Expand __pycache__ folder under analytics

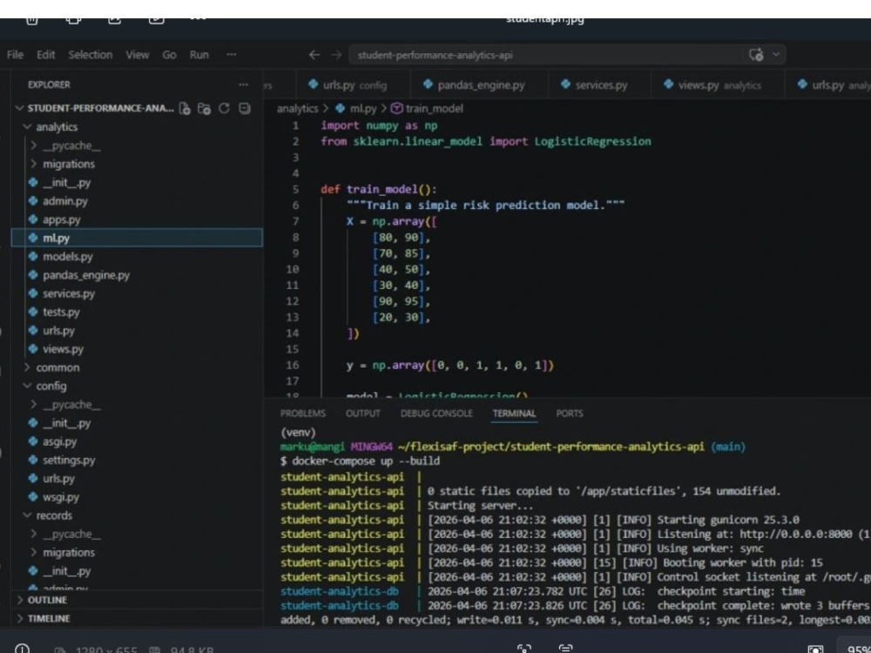coord(33,145)
